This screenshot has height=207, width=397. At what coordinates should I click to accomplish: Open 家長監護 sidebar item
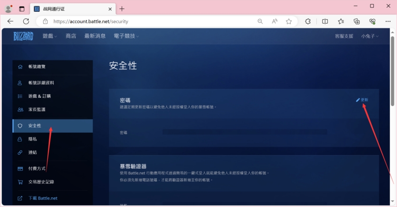click(53, 110)
